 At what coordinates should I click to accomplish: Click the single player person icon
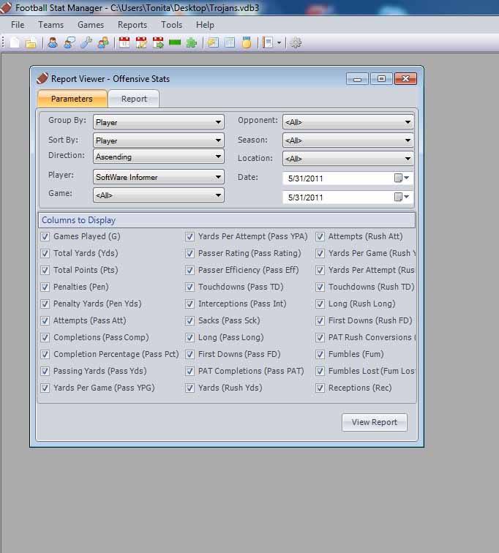(53, 42)
